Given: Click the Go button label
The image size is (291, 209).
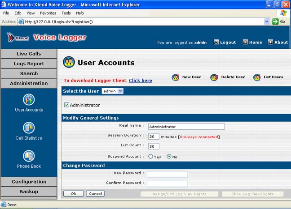Looking at the screenshot, I should (282, 21).
